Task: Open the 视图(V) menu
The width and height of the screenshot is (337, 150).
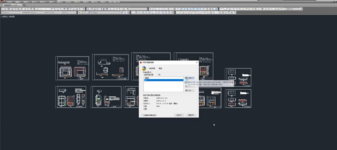Action: [26, 2]
